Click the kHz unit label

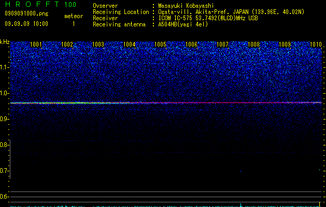5,42
